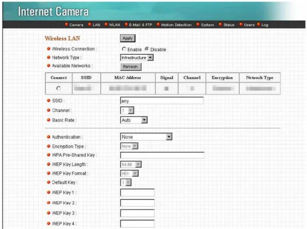Image resolution: width=307 pixels, height=229 pixels.
Task: Enable the wireless connection
Action: [124, 49]
